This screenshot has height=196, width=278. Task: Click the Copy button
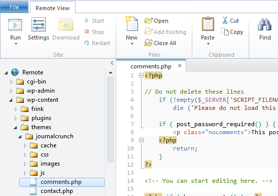pos(232,32)
